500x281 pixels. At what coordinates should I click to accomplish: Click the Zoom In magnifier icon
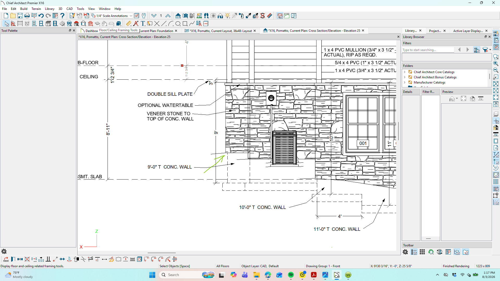496,63
